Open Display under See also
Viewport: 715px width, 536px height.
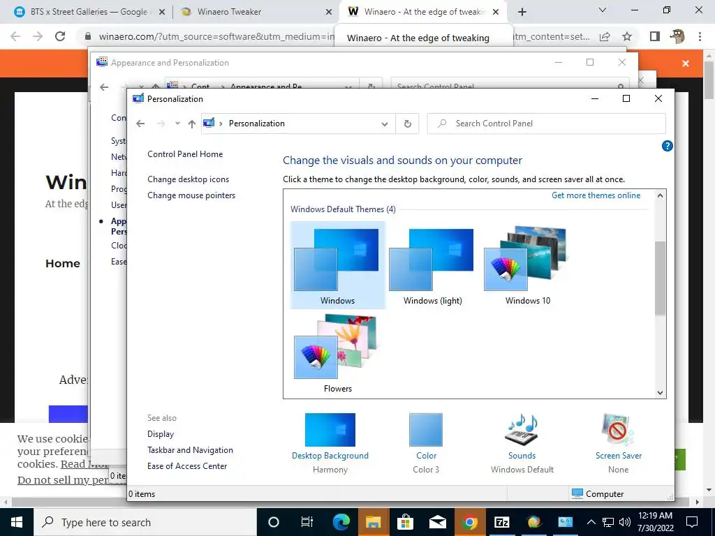point(161,434)
